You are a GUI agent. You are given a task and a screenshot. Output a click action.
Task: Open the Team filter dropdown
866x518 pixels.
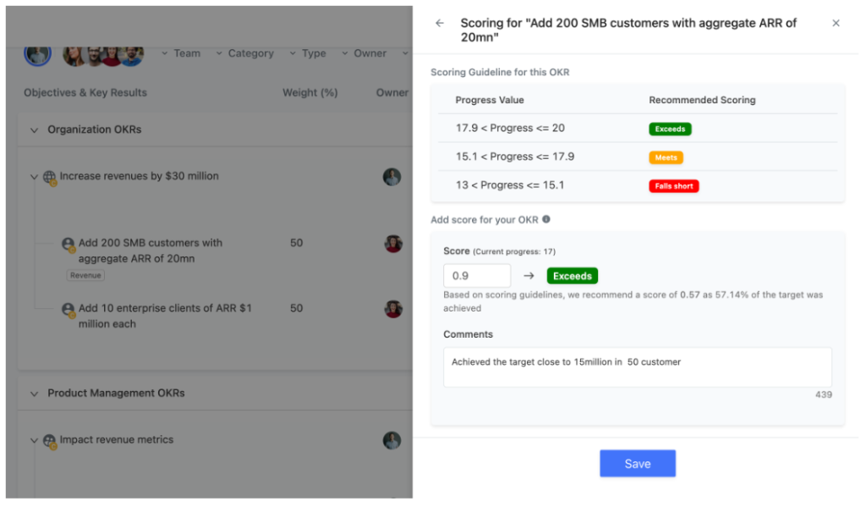pyautogui.click(x=181, y=53)
